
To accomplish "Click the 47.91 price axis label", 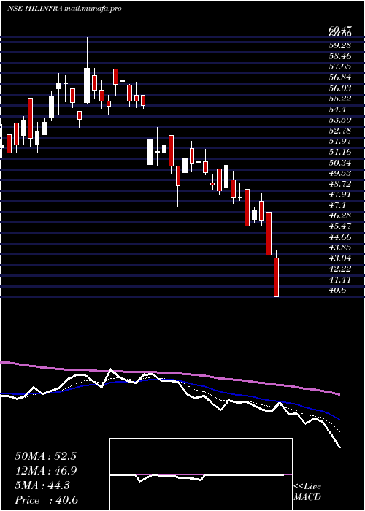I will tap(340, 194).
